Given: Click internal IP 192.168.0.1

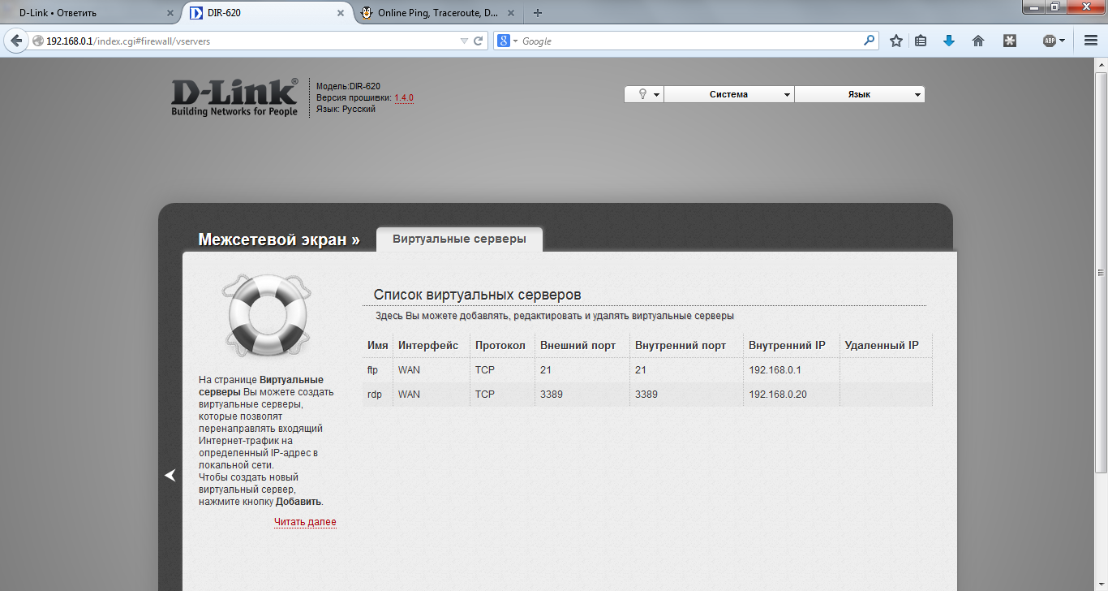Looking at the screenshot, I should pyautogui.click(x=775, y=370).
